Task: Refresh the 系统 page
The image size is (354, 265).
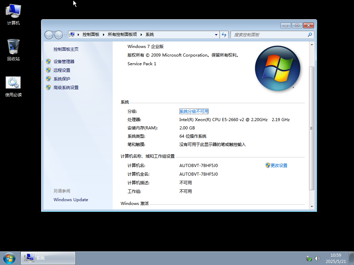Action: pos(224,35)
